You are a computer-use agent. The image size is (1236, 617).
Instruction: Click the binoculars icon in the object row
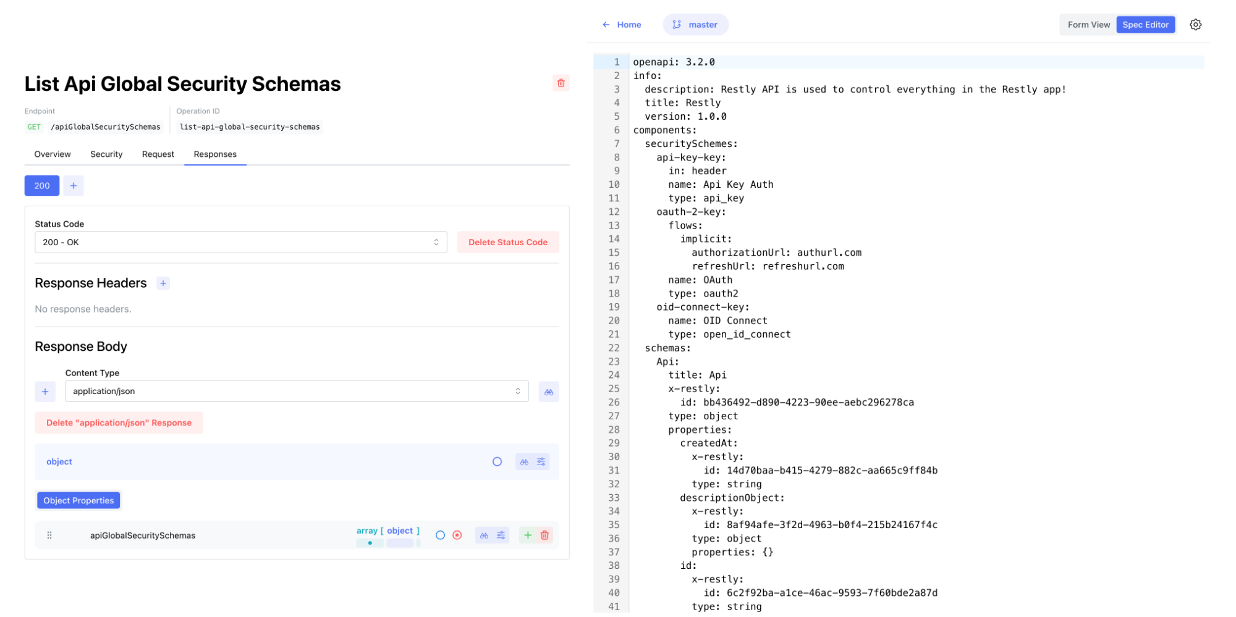[x=524, y=461]
